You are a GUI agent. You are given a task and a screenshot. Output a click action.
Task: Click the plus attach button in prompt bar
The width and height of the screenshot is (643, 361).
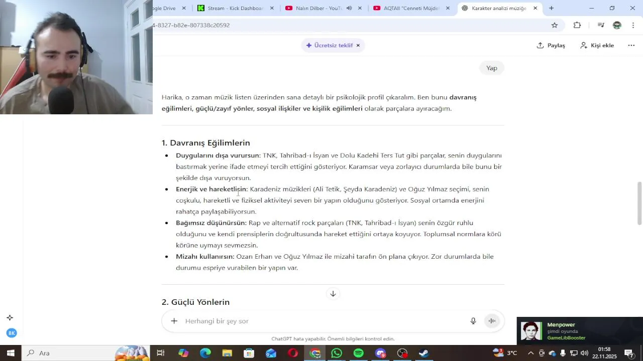pos(174,321)
